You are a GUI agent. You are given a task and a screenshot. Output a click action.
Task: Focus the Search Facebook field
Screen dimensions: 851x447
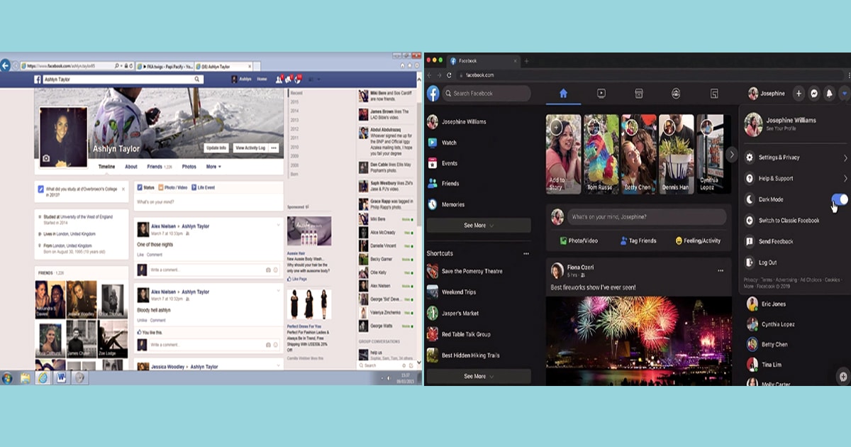pos(487,93)
